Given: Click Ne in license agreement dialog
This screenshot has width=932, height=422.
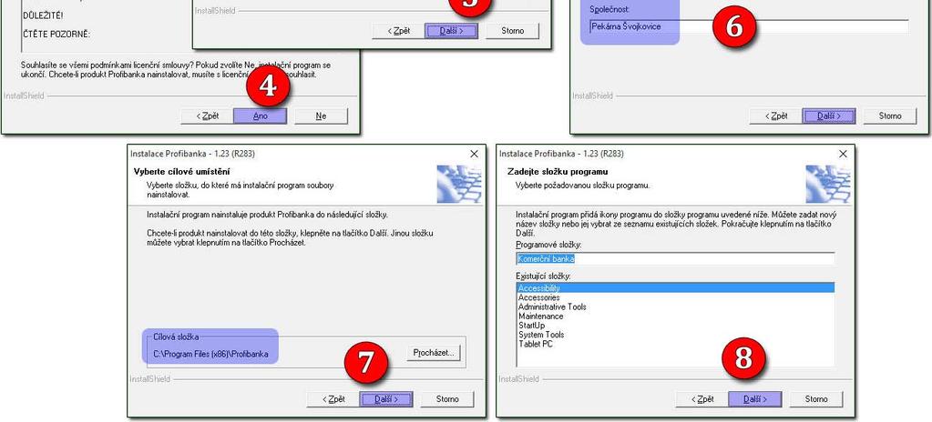Looking at the screenshot, I should coord(321,116).
